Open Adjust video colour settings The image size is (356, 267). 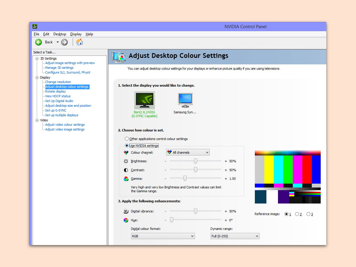click(65, 125)
